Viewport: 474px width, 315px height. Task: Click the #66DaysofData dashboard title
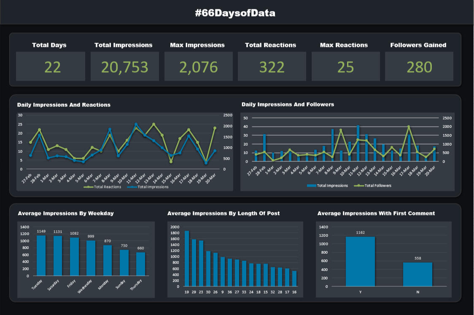(235, 13)
